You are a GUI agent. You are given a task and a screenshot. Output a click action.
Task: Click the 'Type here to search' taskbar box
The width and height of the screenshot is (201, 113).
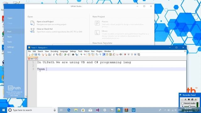coord(32,110)
